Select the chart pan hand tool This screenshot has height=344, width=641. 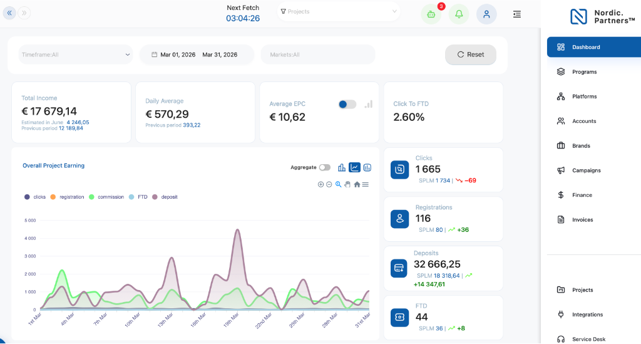tap(347, 184)
